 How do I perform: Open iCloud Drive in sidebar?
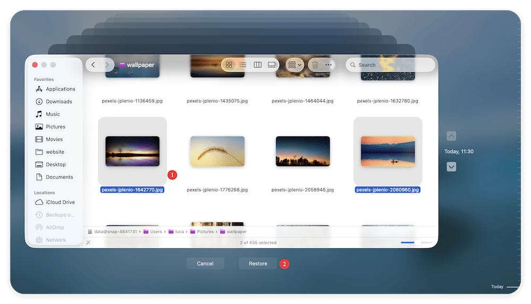[x=55, y=202]
